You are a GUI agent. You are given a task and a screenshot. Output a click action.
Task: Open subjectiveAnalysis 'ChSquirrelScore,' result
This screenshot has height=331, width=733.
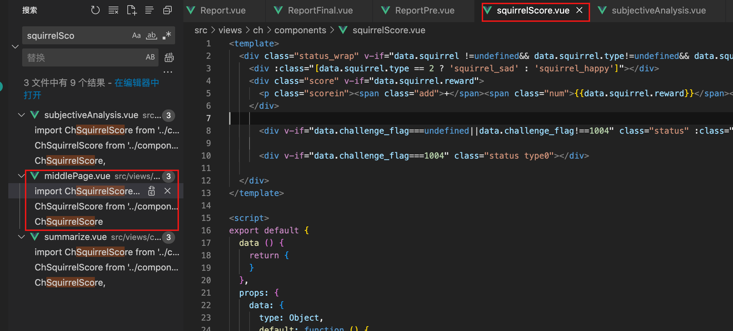click(70, 161)
